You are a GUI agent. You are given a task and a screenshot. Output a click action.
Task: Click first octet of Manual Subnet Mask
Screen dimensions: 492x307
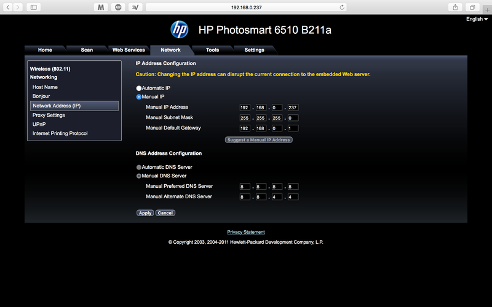click(x=245, y=118)
